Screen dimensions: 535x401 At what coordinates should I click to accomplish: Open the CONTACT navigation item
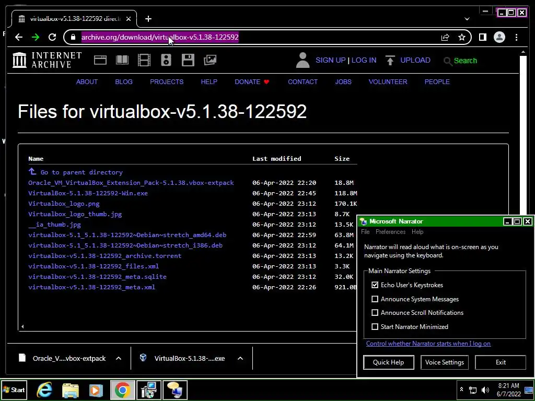pyautogui.click(x=303, y=82)
